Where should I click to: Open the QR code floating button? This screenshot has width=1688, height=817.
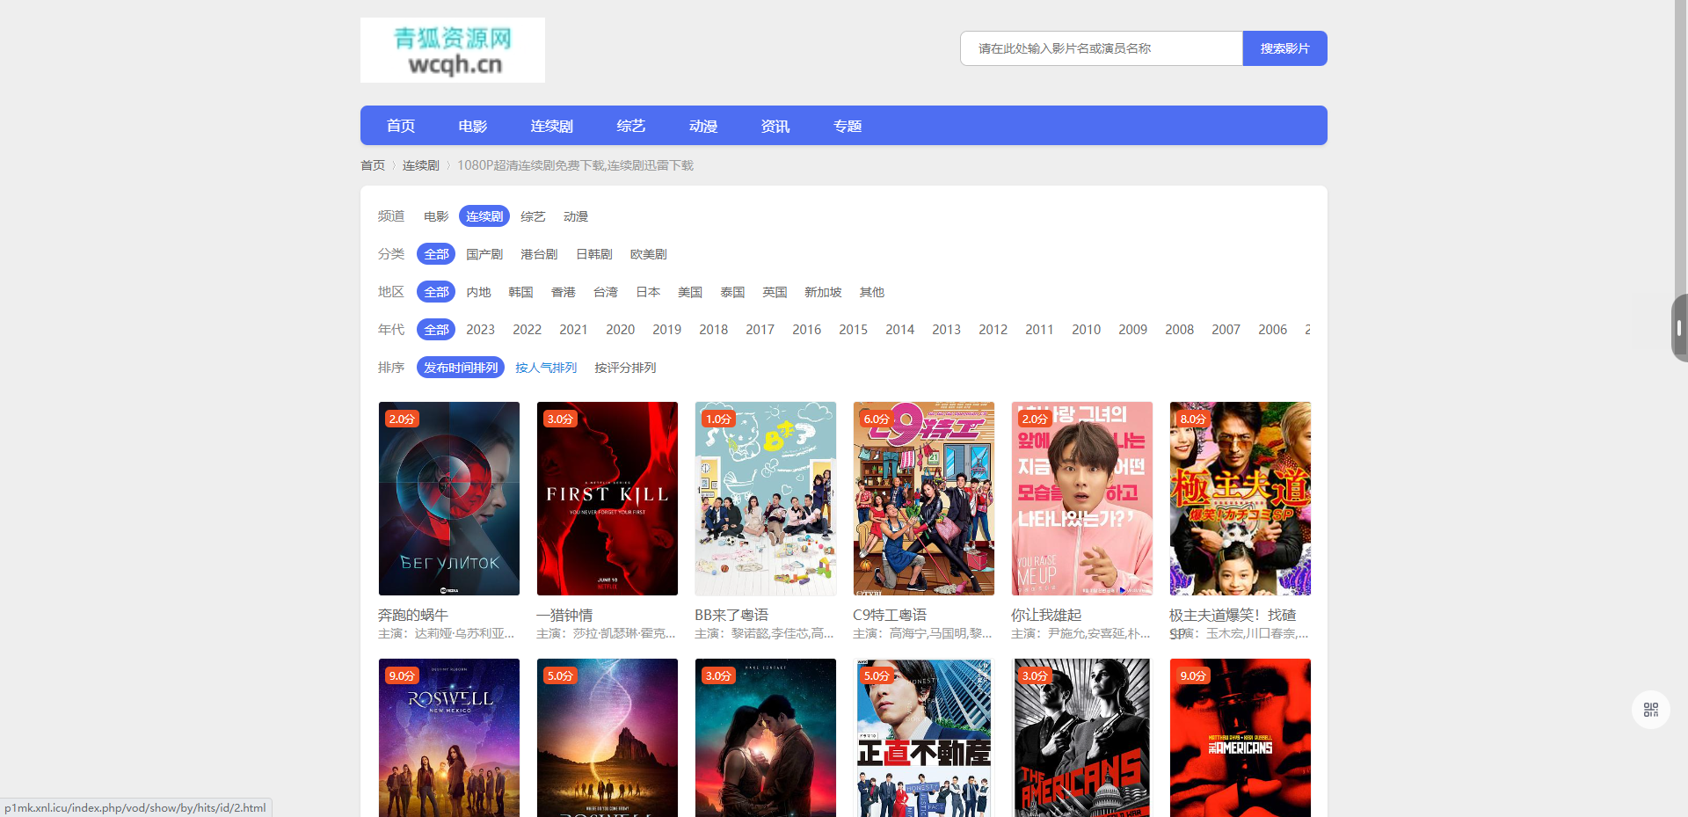(1650, 710)
